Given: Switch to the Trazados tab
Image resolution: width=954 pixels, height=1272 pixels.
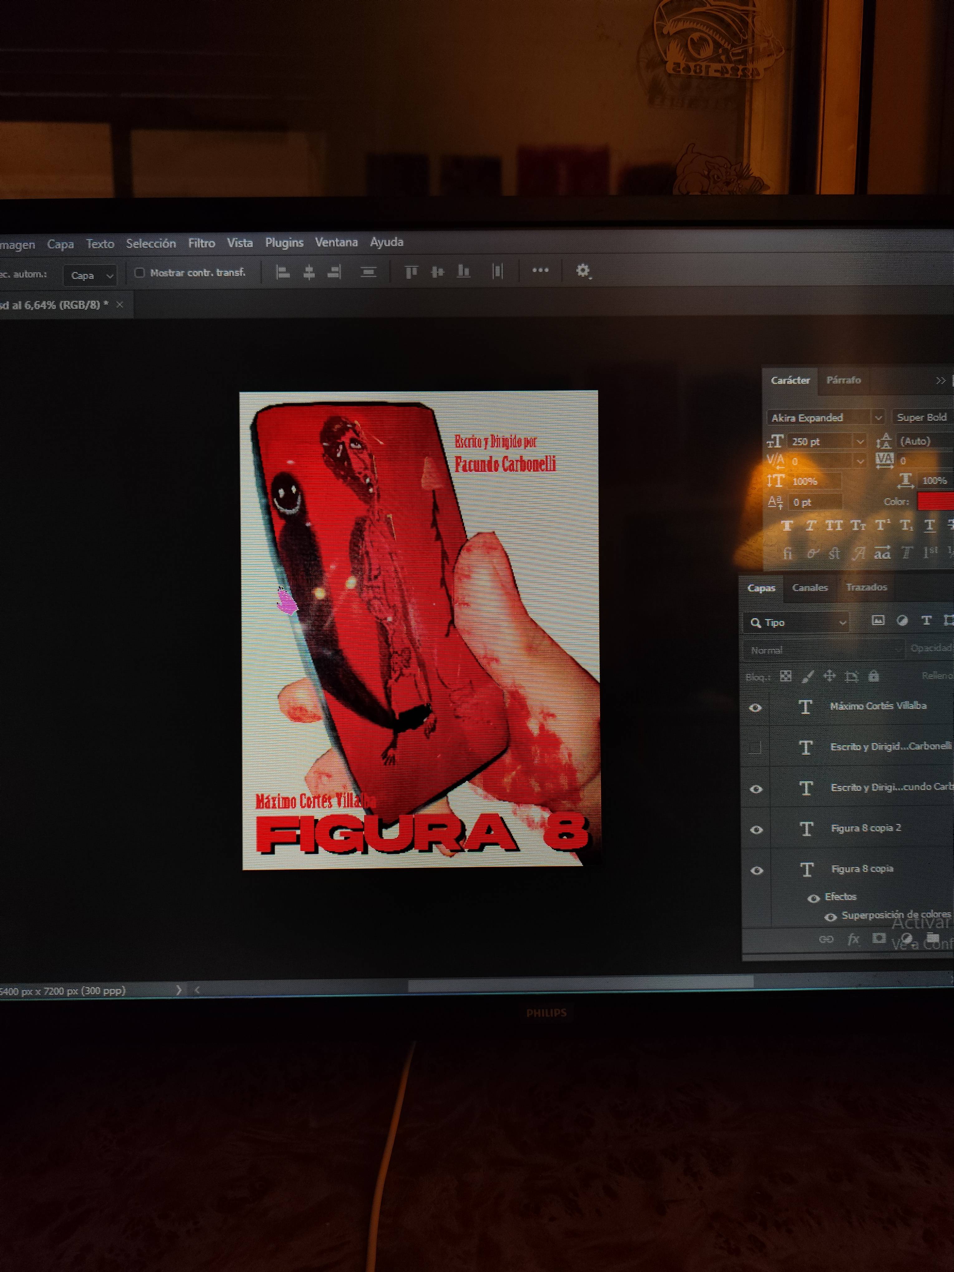Looking at the screenshot, I should coord(866,587).
